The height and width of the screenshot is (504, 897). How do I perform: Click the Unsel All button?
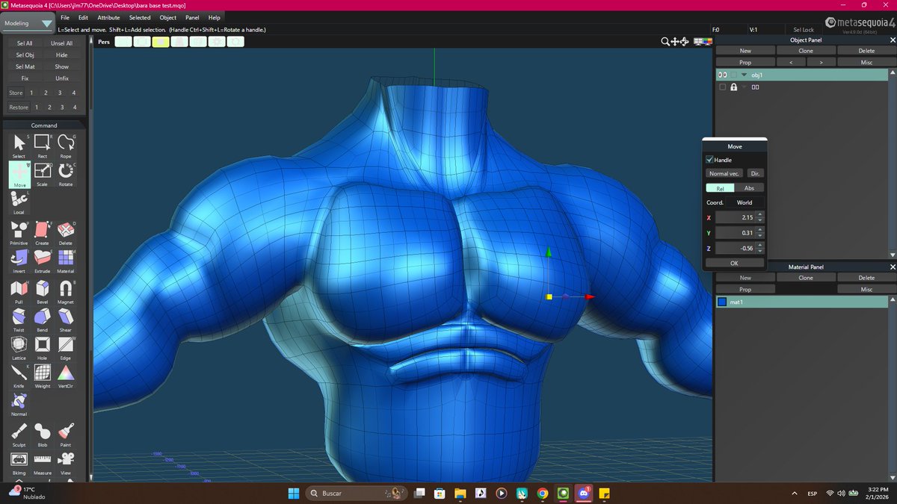point(62,43)
